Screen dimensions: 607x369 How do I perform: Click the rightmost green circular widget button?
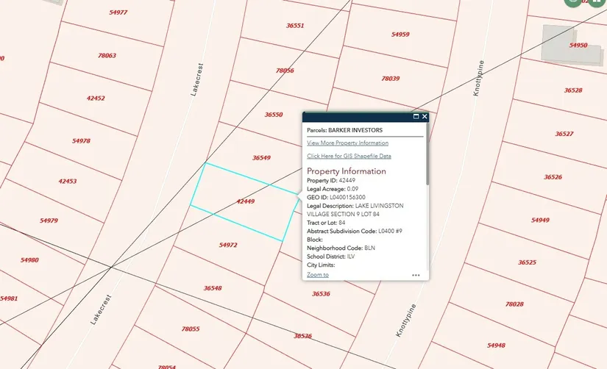[x=596, y=2]
